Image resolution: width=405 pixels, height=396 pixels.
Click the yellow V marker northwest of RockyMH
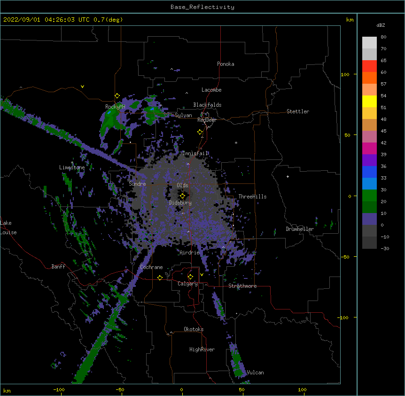(82, 87)
